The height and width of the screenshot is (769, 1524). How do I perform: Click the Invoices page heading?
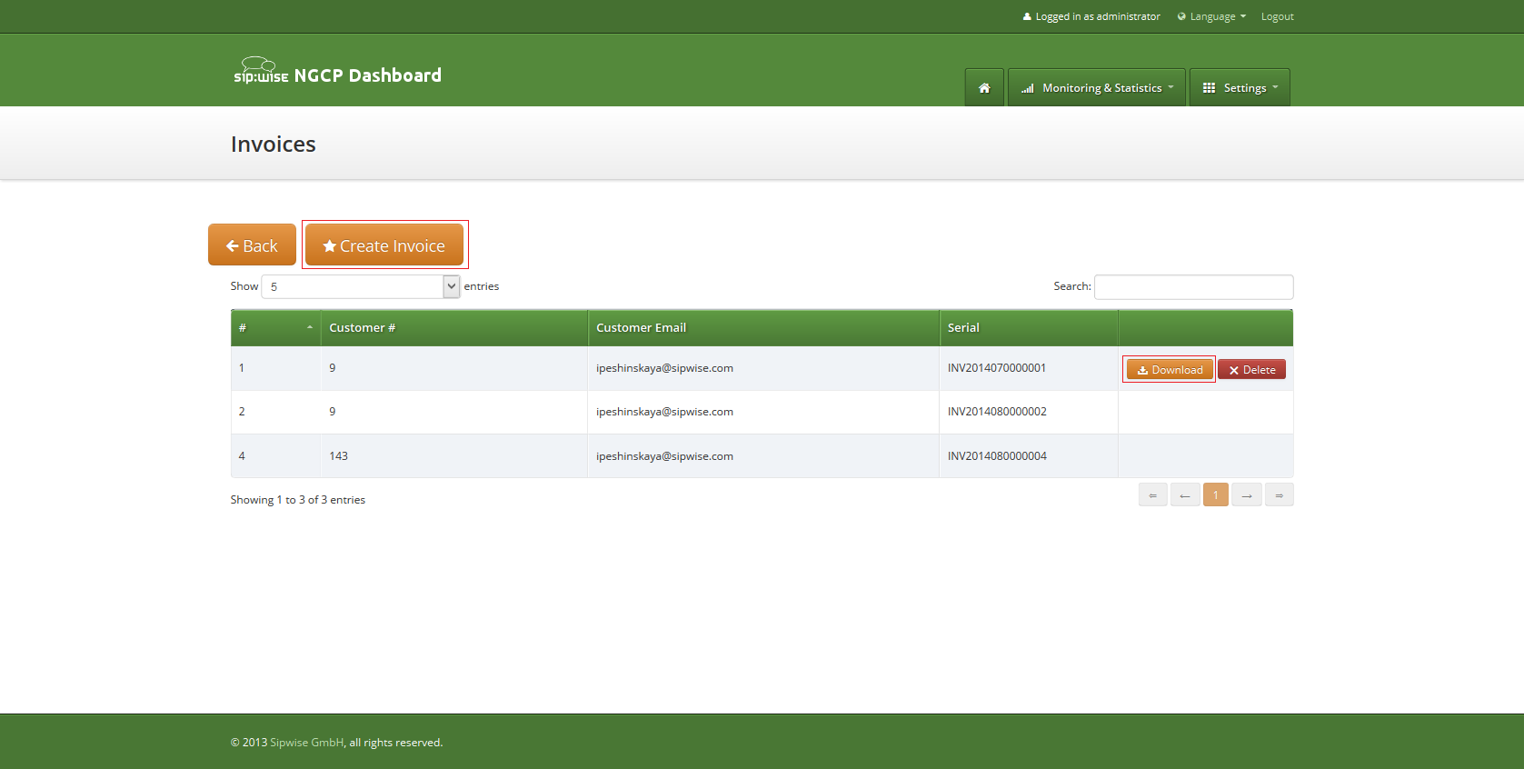(x=274, y=144)
